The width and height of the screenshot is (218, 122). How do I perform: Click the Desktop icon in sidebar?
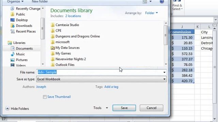[x=12, y=20]
